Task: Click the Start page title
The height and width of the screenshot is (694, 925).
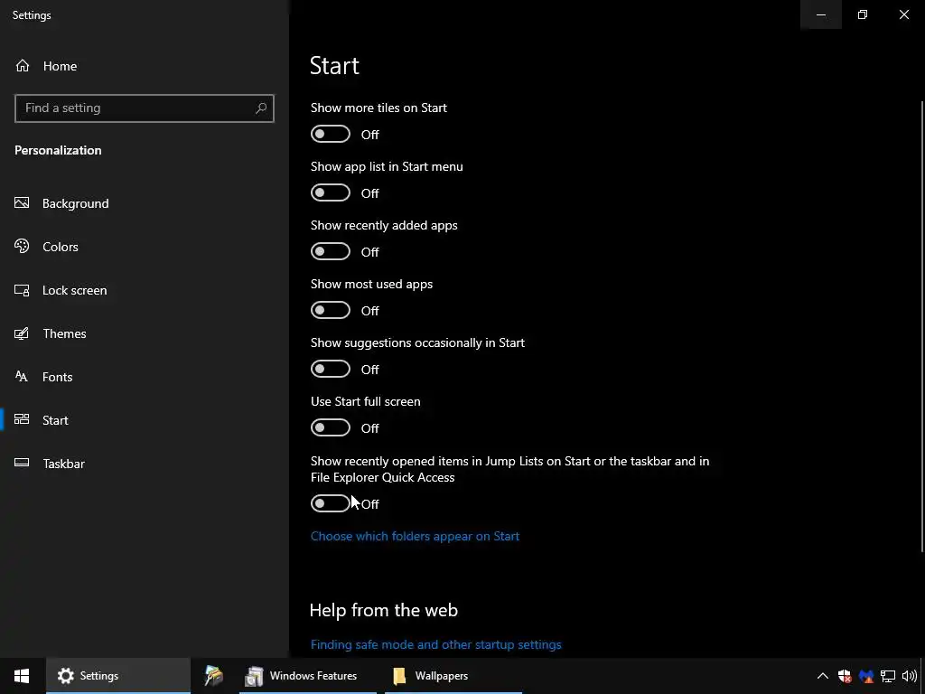Action: pos(334,65)
